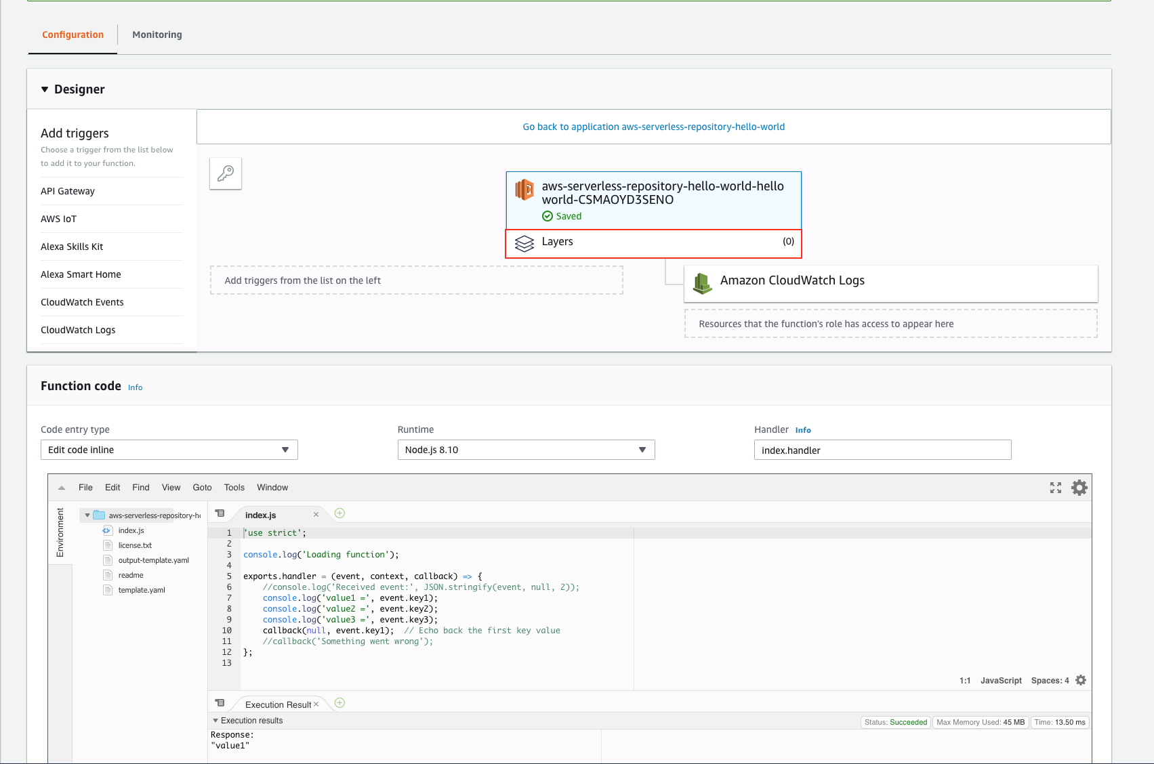This screenshot has height=764, width=1154.
Task: Open license.txt in the file tree
Action: point(135,545)
